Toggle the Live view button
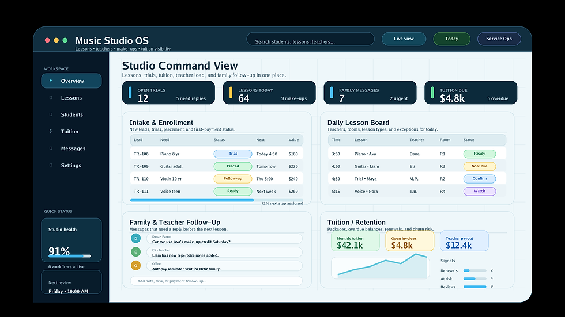The width and height of the screenshot is (565, 317). (x=404, y=39)
